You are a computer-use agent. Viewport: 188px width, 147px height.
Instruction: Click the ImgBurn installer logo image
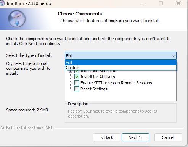pos(17,19)
